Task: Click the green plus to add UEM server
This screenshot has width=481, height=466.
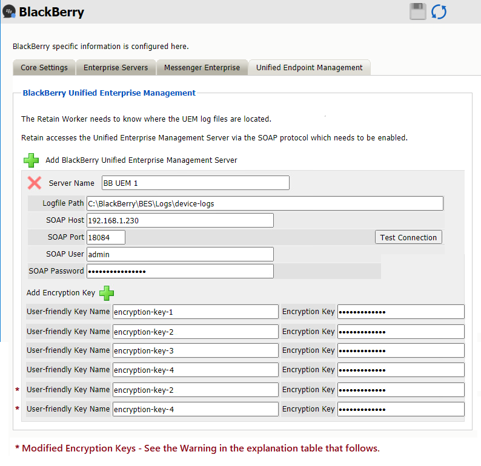Action: tap(31, 160)
